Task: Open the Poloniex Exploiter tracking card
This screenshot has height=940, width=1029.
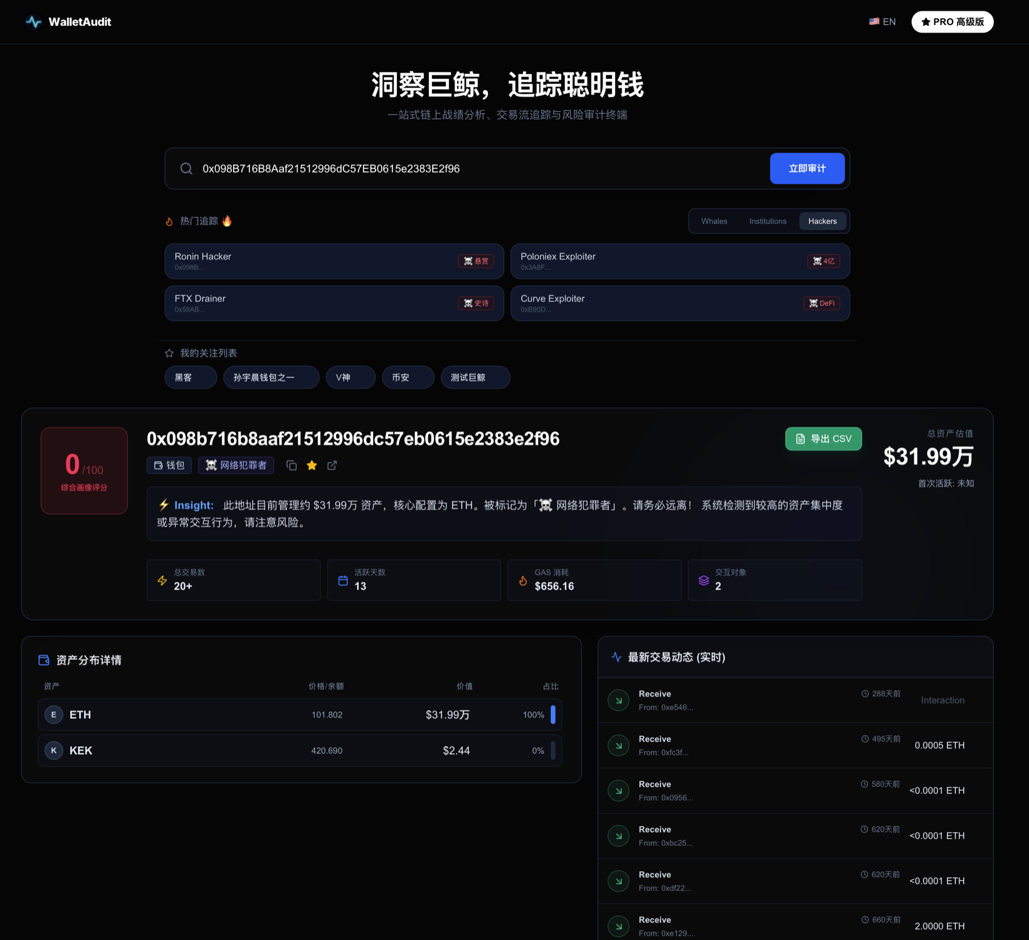Action: click(680, 261)
